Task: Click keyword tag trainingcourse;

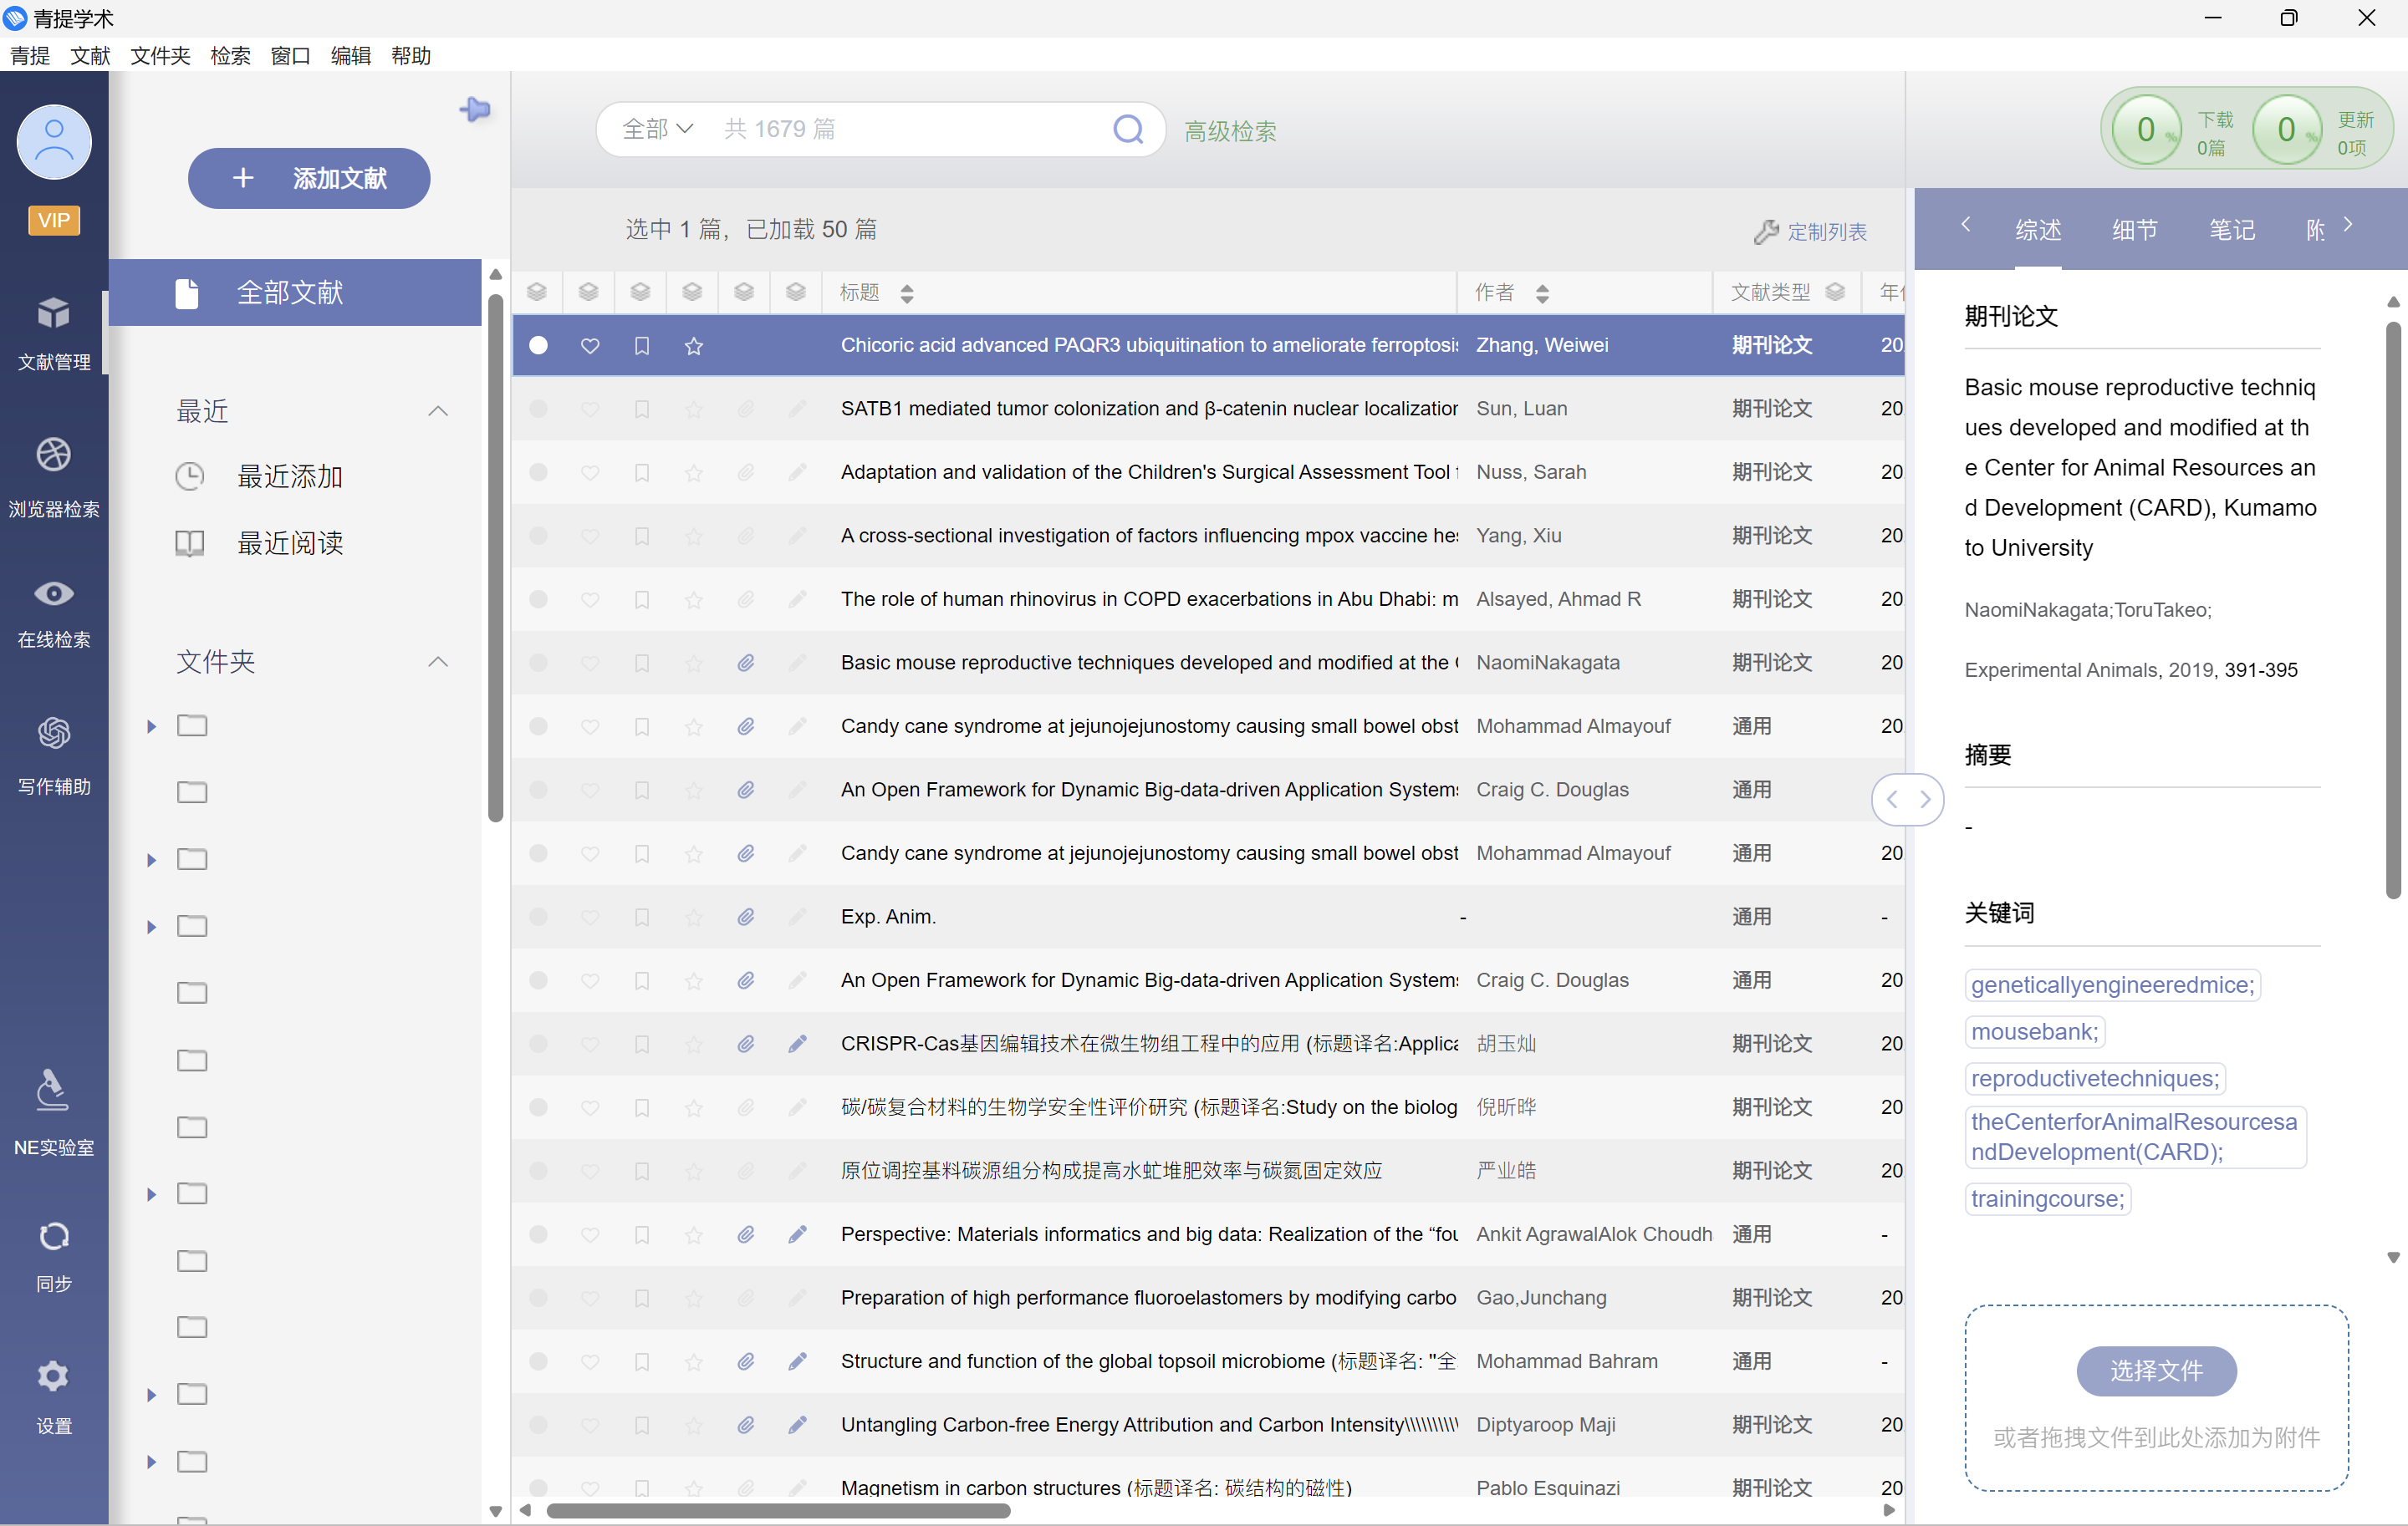Action: (2047, 1198)
